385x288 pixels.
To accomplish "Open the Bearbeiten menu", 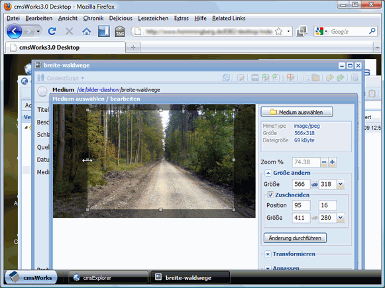I will 39,18.
